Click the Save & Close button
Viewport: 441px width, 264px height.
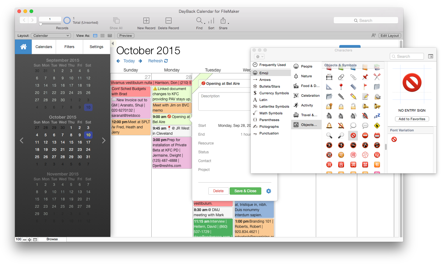coord(245,191)
